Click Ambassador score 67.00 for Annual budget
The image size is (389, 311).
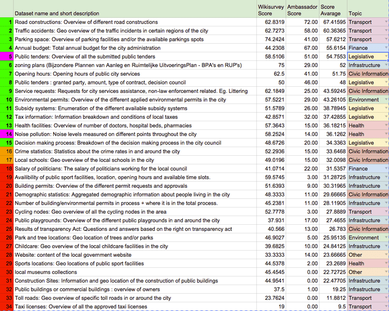pos(302,47)
